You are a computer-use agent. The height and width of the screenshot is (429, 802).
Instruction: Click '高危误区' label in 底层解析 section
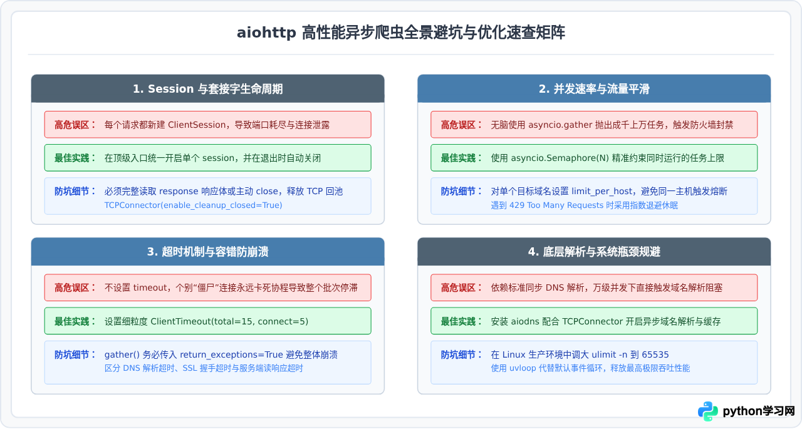[x=462, y=287]
